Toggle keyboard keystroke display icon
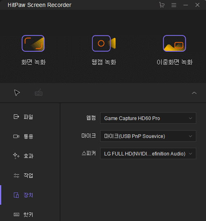This screenshot has width=206, height=221. 39,92
